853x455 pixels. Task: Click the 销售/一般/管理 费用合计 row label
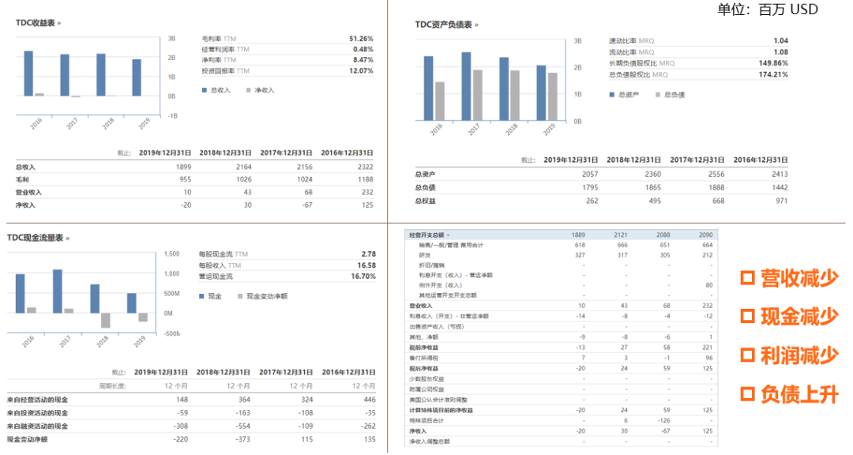(451, 246)
